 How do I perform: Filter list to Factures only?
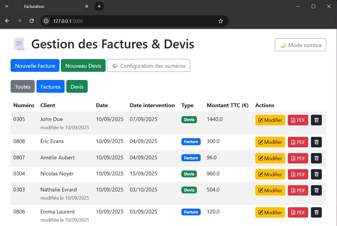(51, 86)
